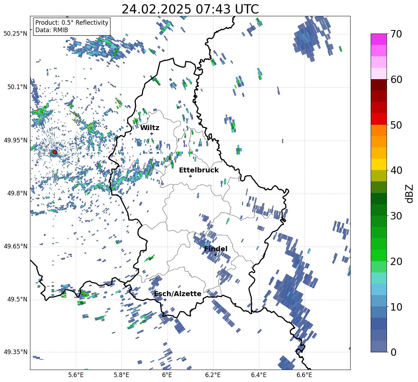Click the 60 value on the colorbar
The height and width of the screenshot is (382, 418).
click(x=396, y=80)
